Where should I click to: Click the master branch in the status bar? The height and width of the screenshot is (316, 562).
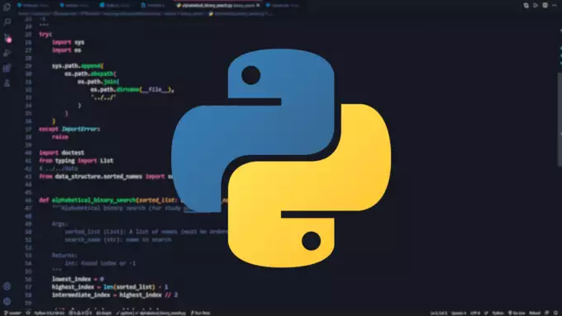[x=12, y=314]
